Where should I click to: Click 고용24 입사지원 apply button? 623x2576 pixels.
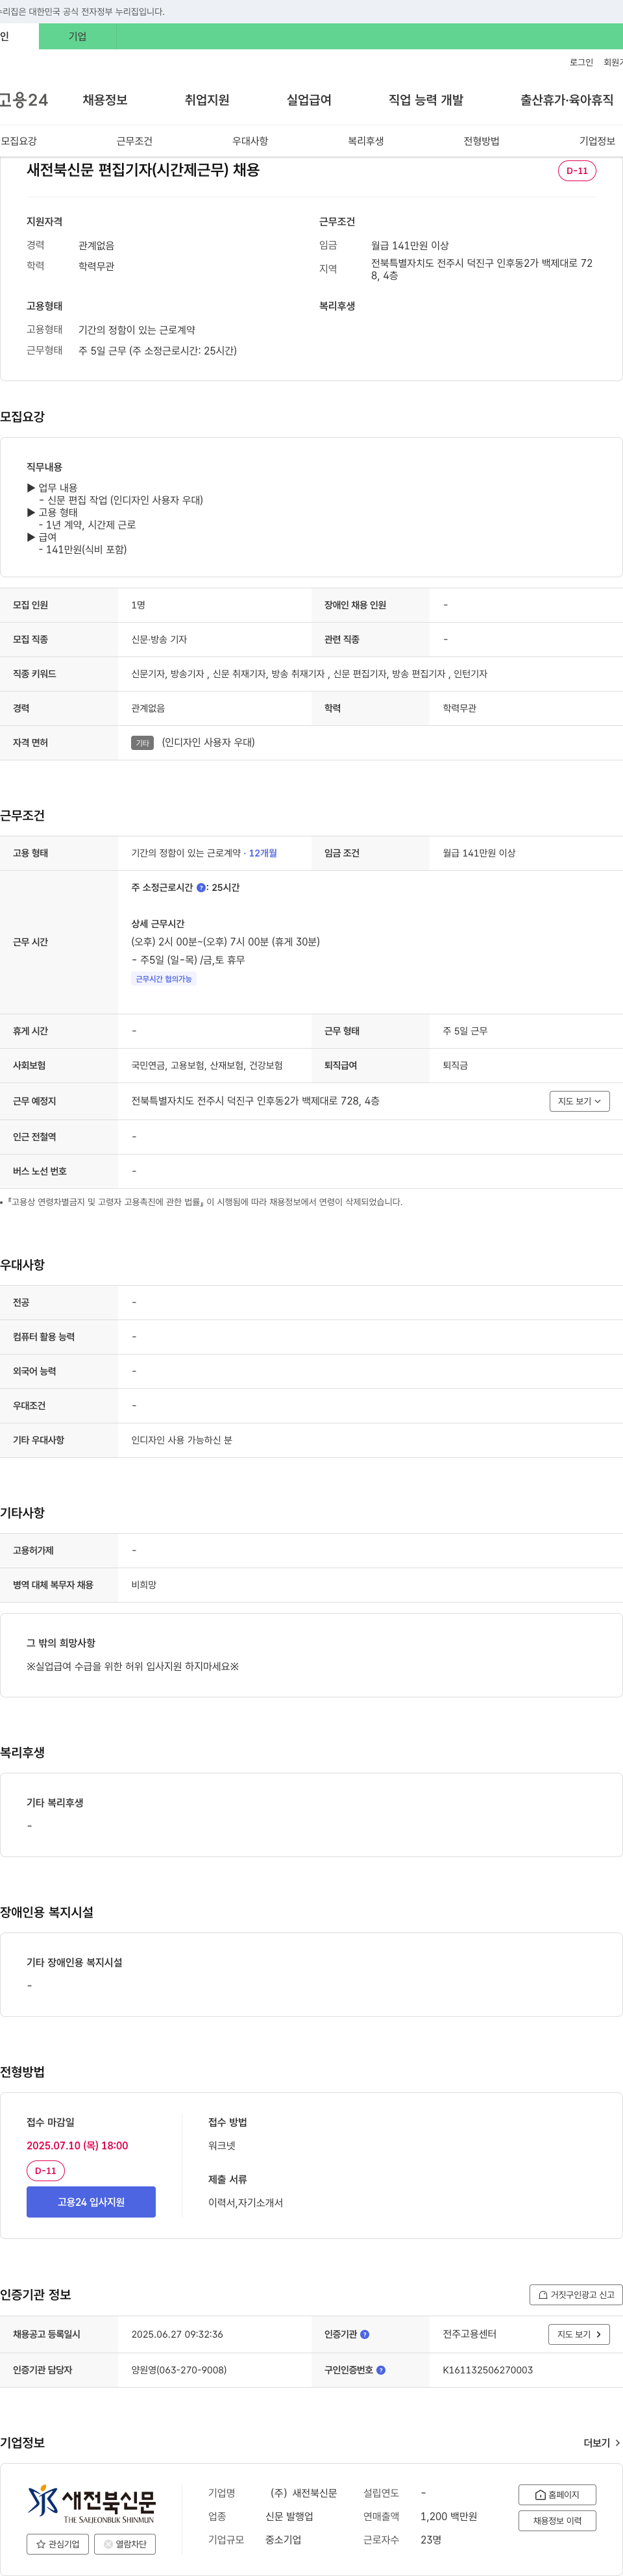91,2202
